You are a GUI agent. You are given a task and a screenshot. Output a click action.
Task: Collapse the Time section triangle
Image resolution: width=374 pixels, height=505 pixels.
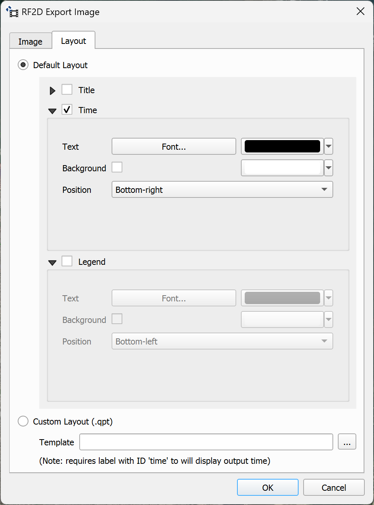click(x=52, y=111)
